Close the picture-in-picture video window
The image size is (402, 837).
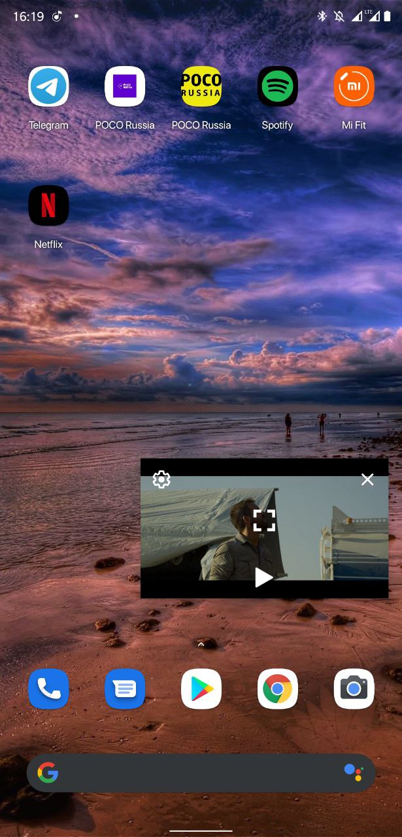367,479
